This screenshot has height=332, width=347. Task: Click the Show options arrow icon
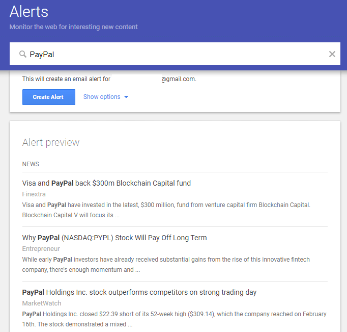(x=126, y=97)
